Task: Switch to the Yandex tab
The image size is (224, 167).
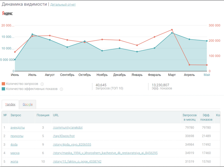Action: click(x=10, y=104)
